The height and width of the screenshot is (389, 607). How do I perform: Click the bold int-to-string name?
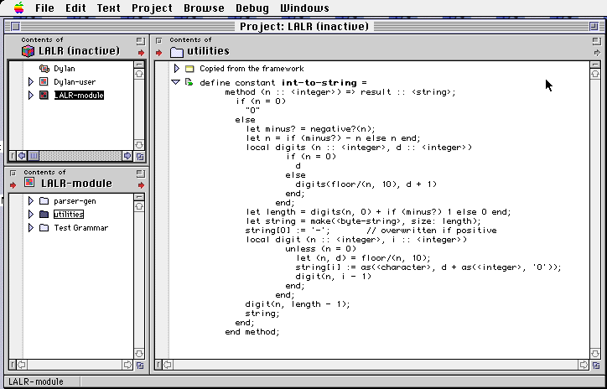click(319, 82)
